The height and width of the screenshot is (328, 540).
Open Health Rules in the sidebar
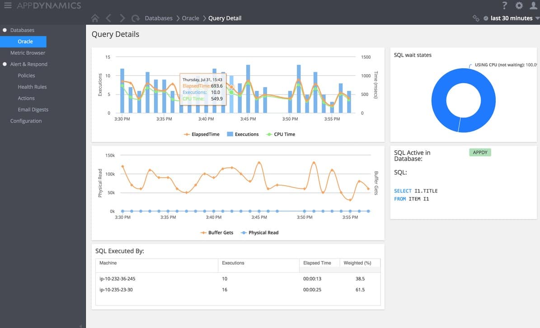[32, 87]
